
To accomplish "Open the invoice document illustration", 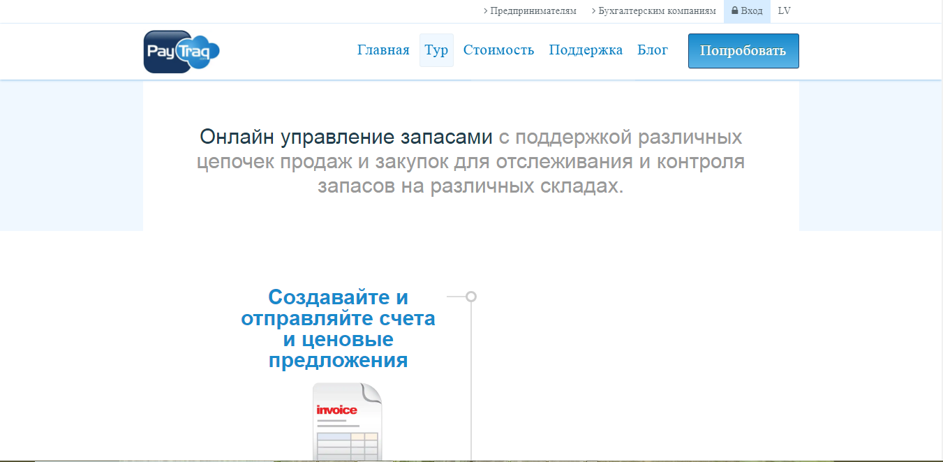I will [347, 419].
